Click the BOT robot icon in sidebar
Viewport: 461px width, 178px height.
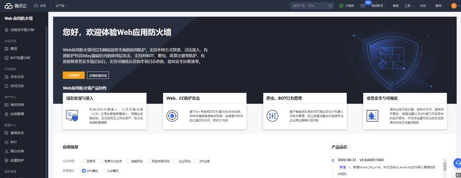point(6,142)
